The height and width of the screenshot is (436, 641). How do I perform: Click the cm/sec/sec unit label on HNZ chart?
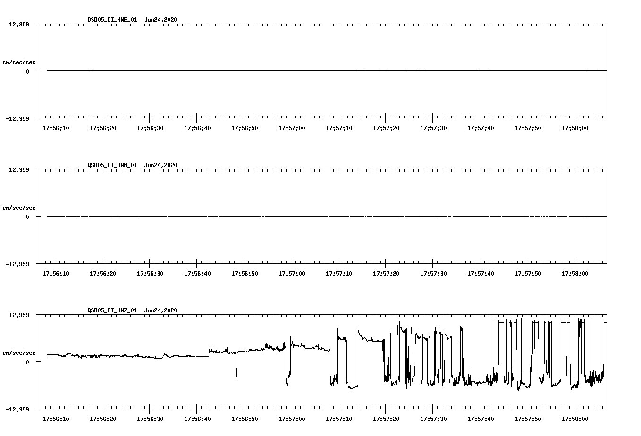tap(19, 353)
